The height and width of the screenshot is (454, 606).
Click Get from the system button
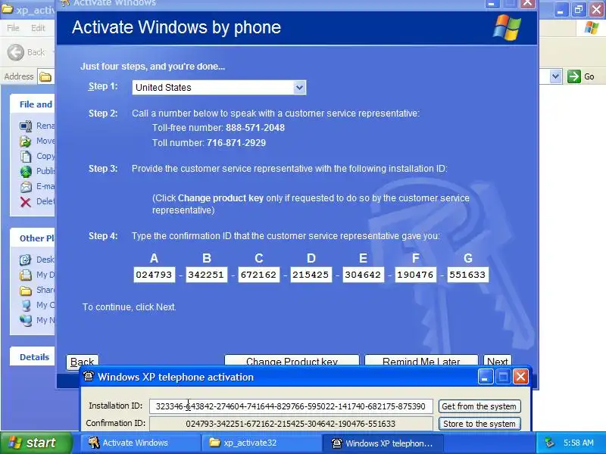pyautogui.click(x=479, y=406)
